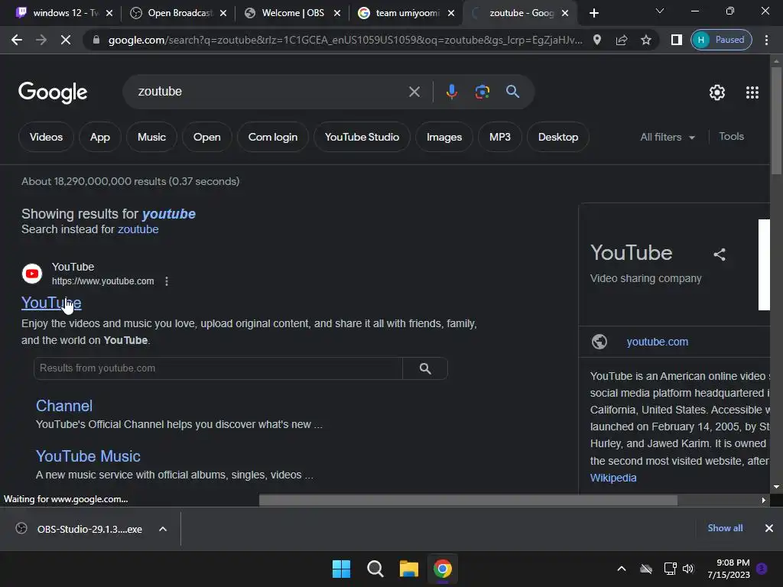Viewport: 783px width, 587px height.
Task: Click the address bar URL
Action: pos(345,40)
